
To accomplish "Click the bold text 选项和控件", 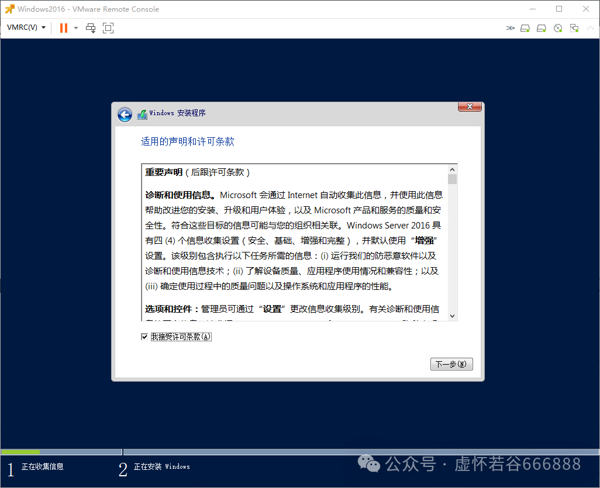I will coord(168,309).
